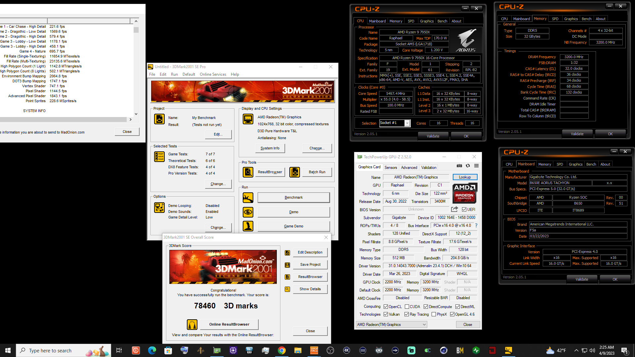
Task: Click Close in the 3DMark score window
Action: point(310,331)
